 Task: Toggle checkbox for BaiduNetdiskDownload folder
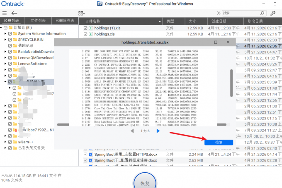pyautogui.click(x=10, y=52)
